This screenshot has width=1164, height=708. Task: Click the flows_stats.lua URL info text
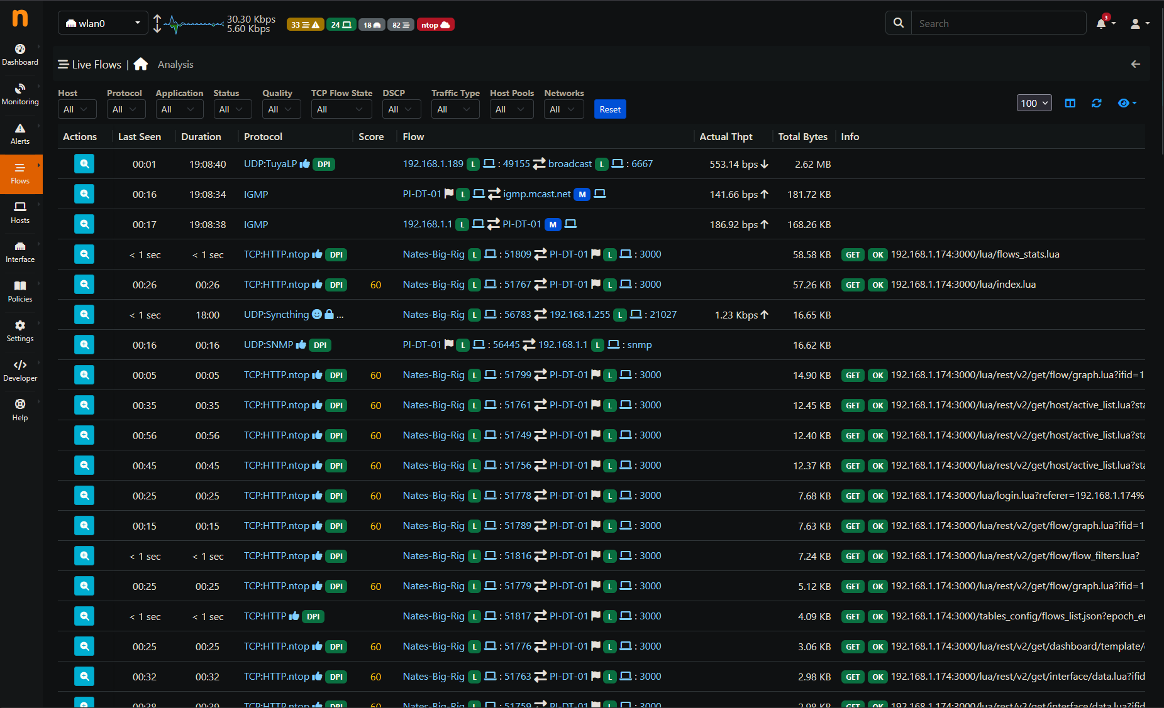coord(975,254)
